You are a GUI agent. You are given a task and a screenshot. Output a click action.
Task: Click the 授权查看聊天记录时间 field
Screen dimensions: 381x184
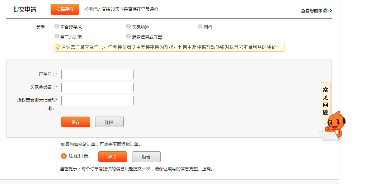click(x=98, y=100)
